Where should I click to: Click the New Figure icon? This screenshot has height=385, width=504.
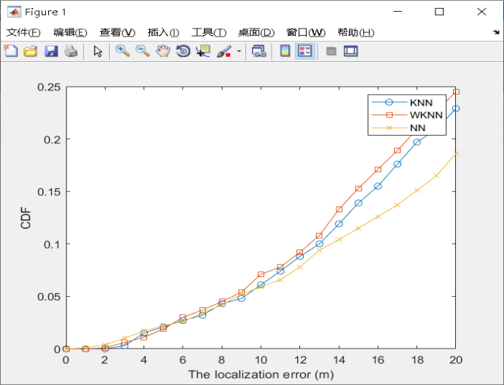pos(11,51)
